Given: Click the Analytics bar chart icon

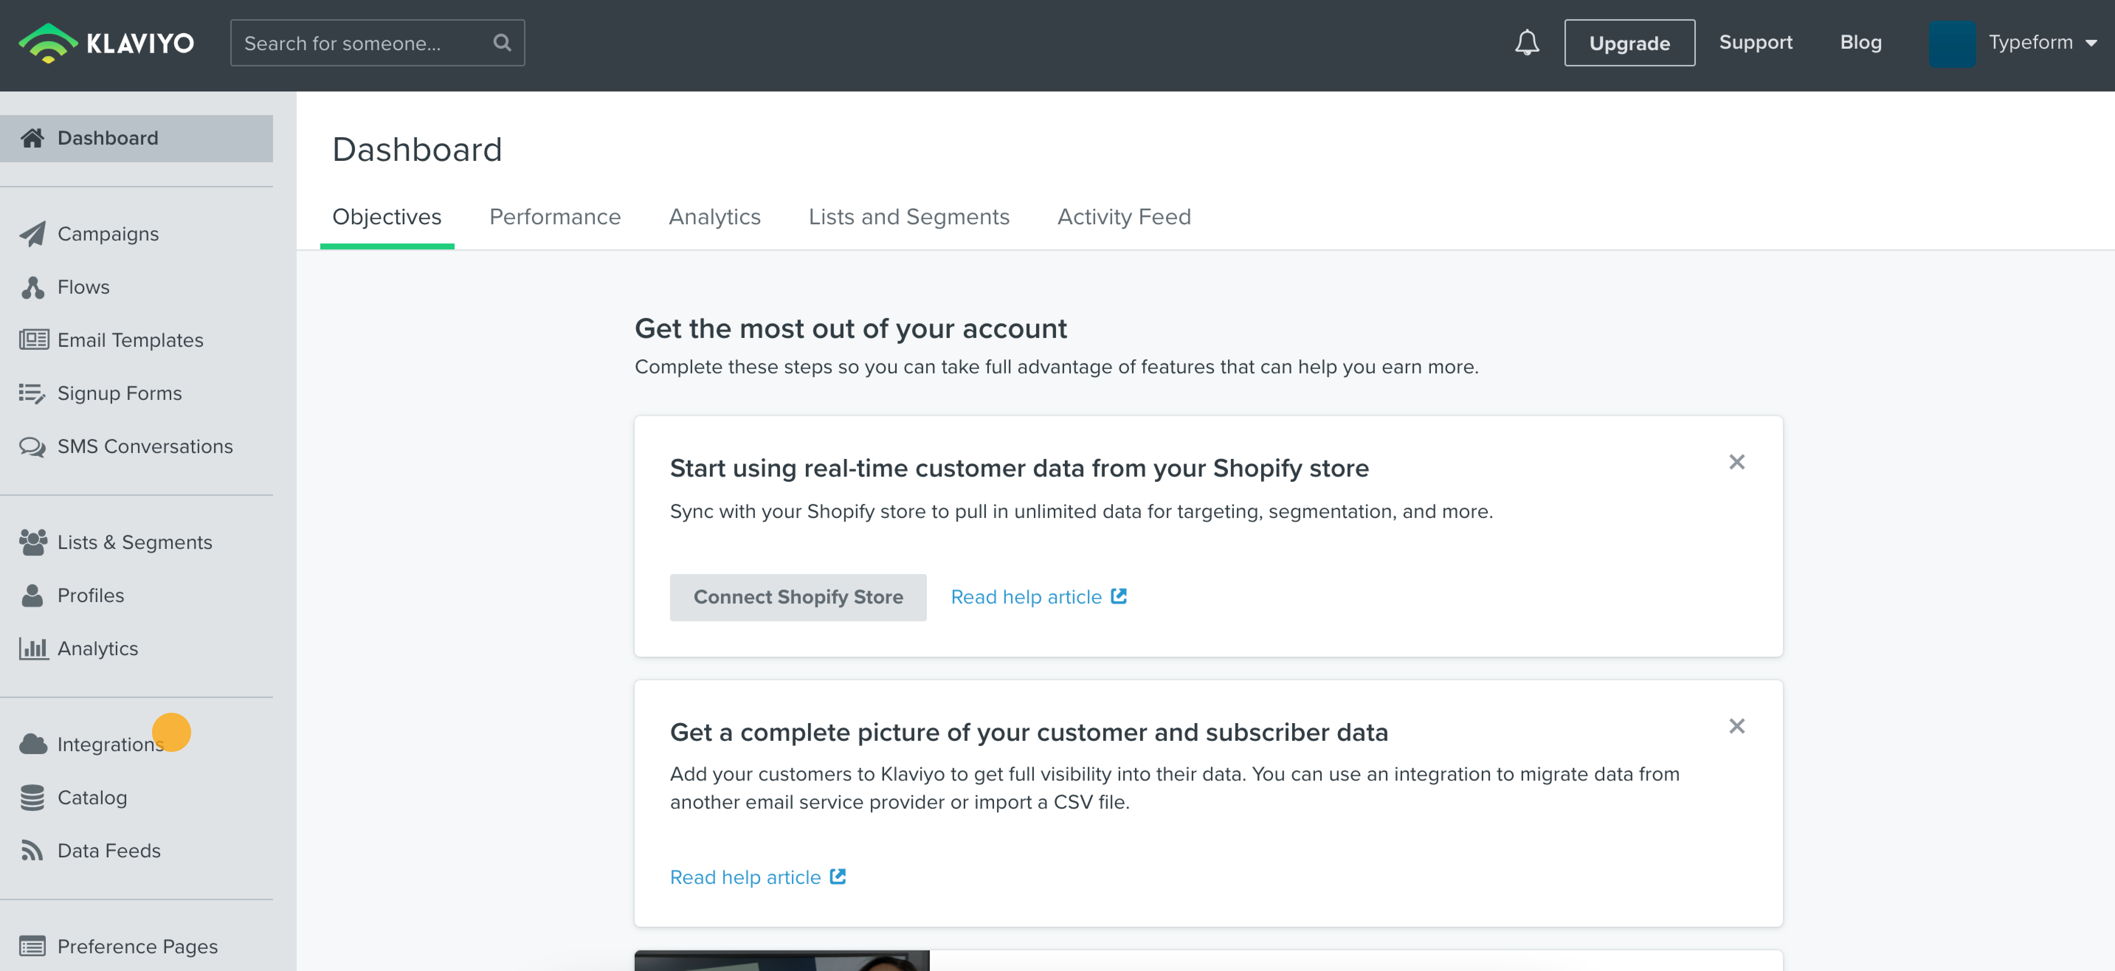Looking at the screenshot, I should click(x=34, y=649).
